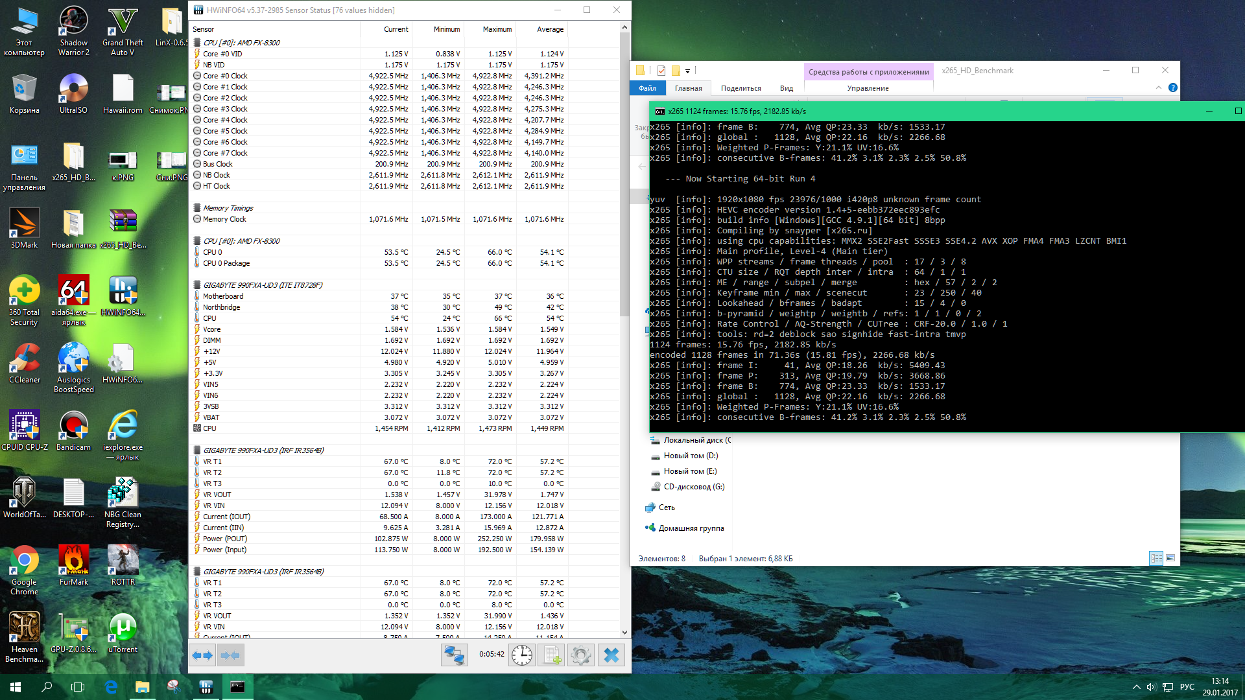Open the quick access toolbar dropdown arrow
The width and height of the screenshot is (1245, 700).
click(687, 71)
